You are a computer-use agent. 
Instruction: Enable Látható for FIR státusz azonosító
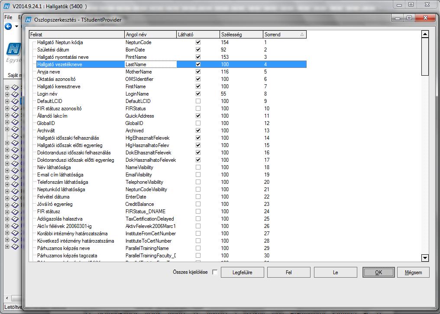[x=198, y=108]
